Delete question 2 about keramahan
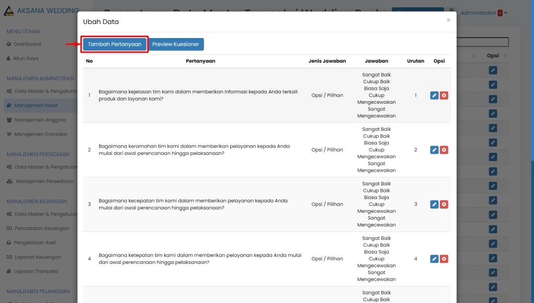534x303 pixels. (444, 150)
